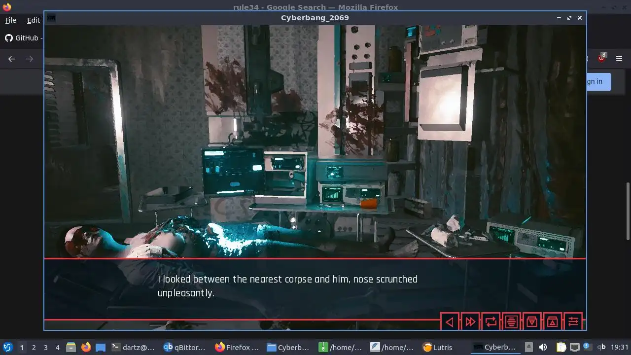Open the system start menu in taskbar
This screenshot has width=631, height=355.
[8, 348]
